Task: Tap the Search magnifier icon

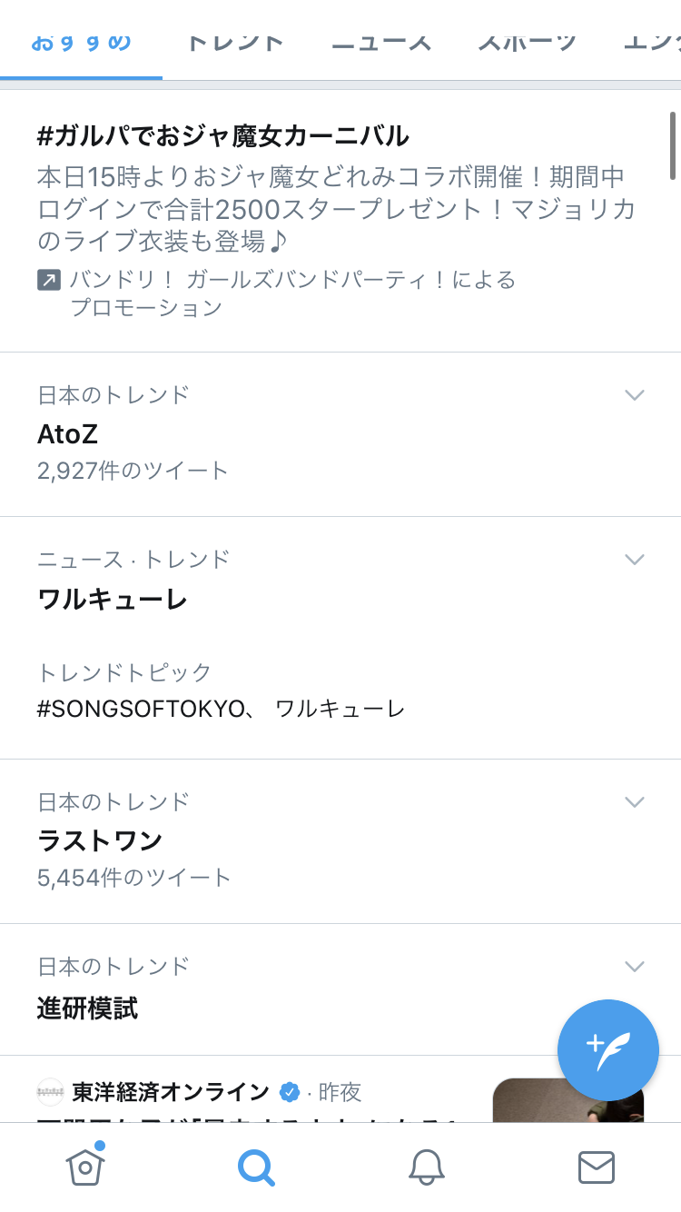Action: (255, 1167)
